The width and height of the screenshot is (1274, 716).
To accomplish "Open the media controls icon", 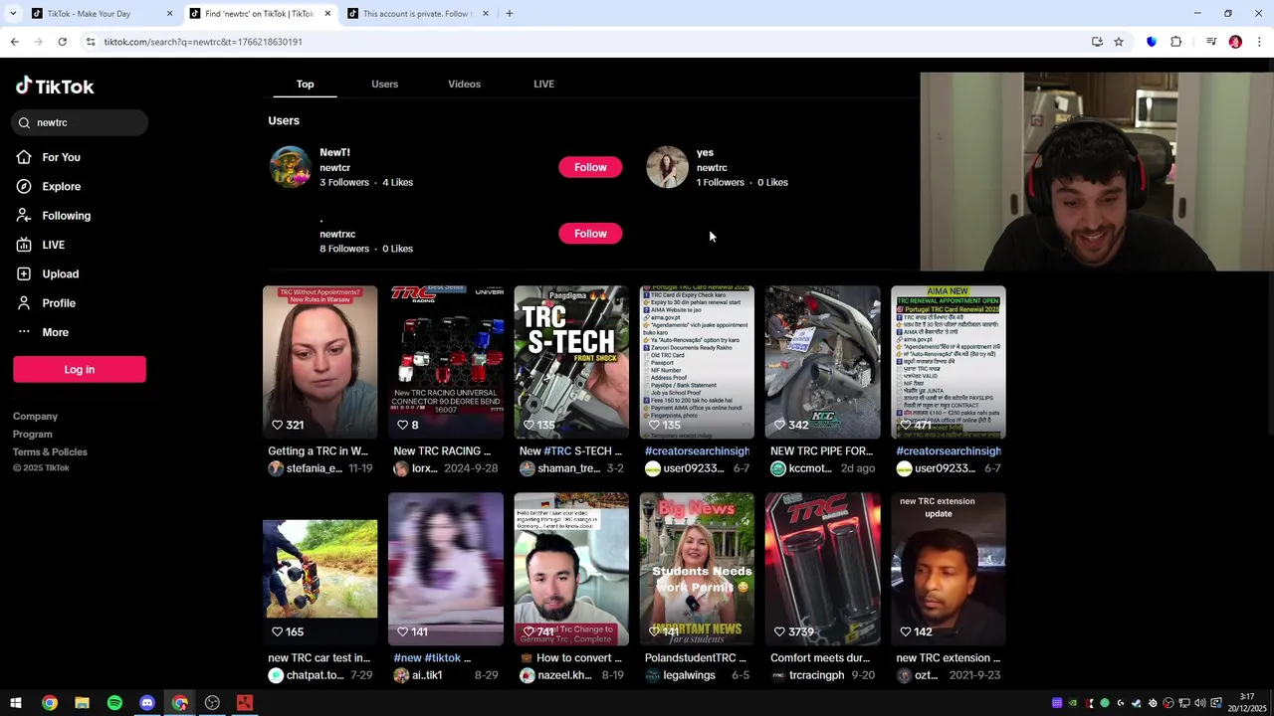I will click(x=1211, y=42).
